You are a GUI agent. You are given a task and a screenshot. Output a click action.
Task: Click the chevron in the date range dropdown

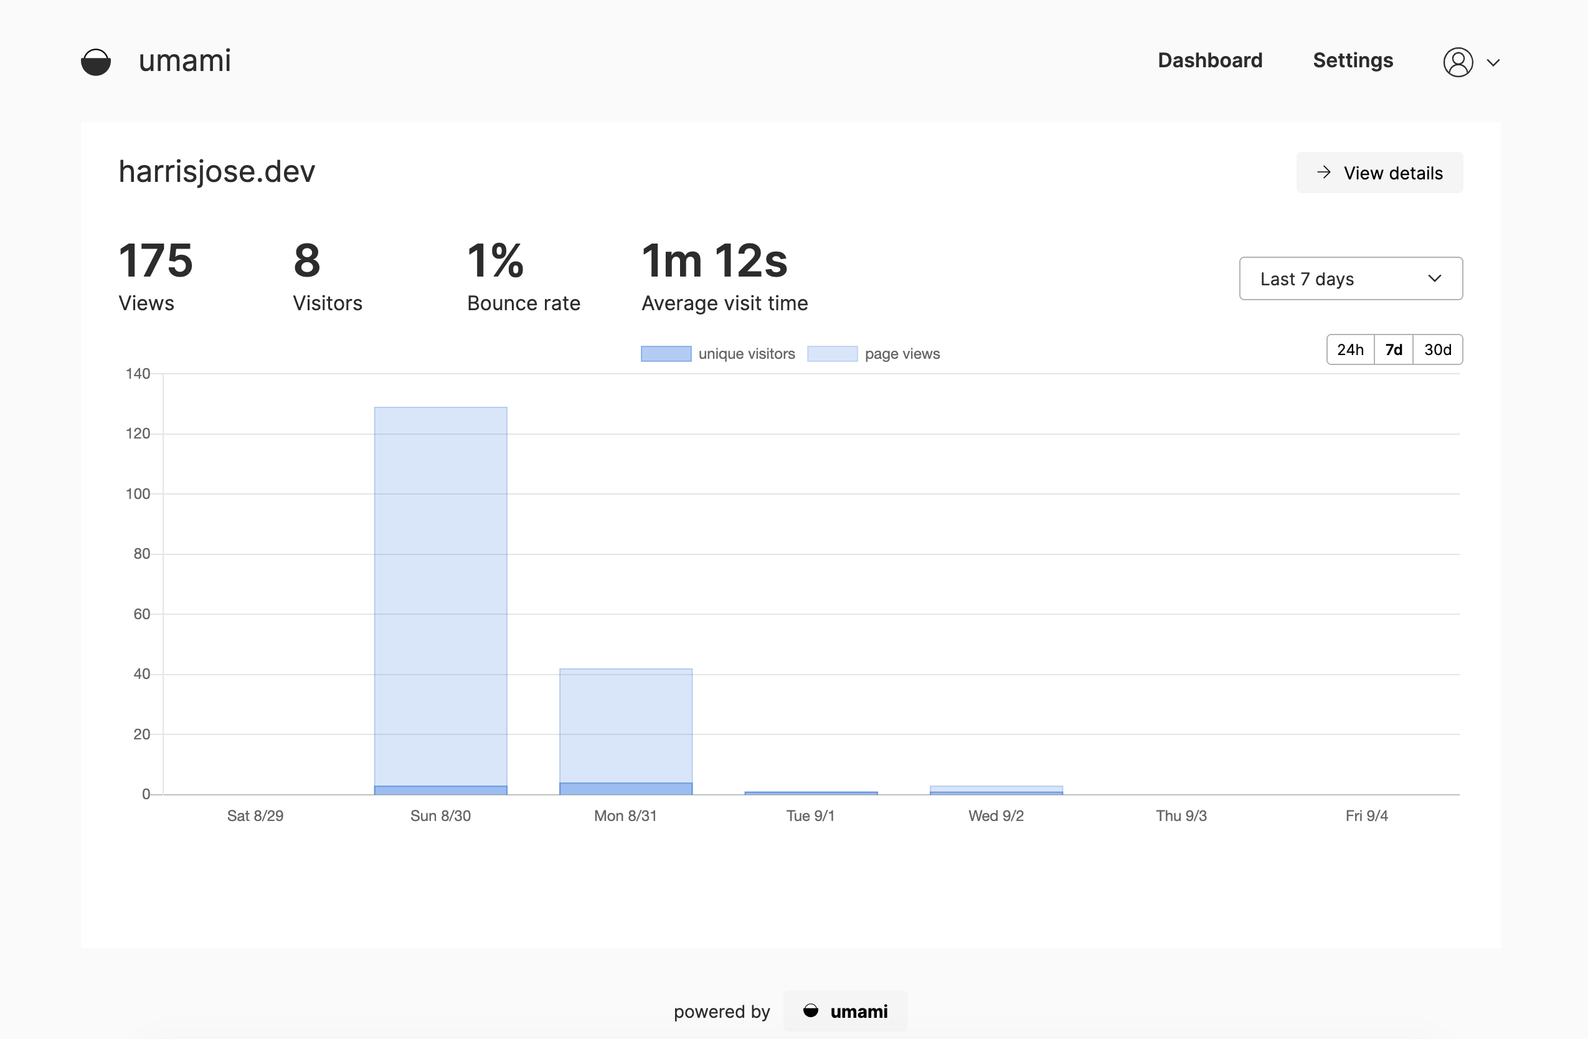point(1435,278)
